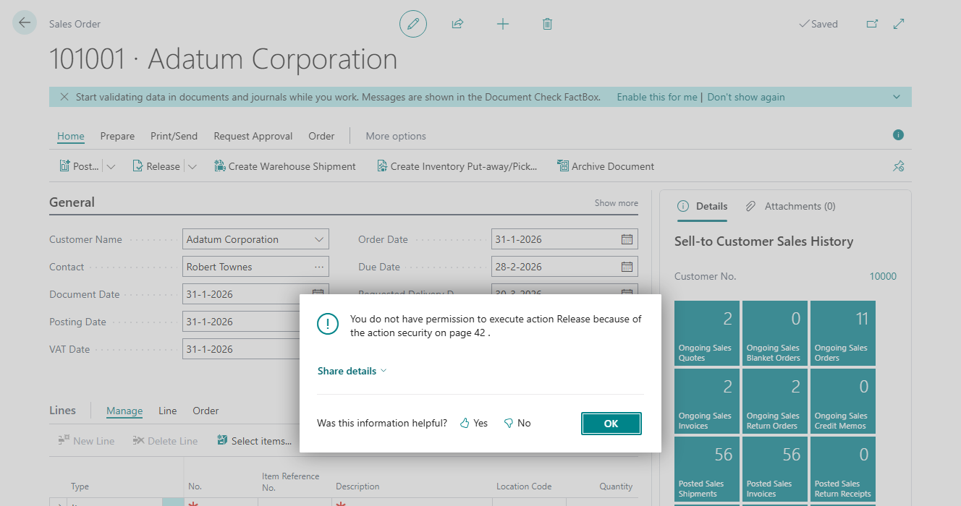Open the Customer Name dropdown

319,239
